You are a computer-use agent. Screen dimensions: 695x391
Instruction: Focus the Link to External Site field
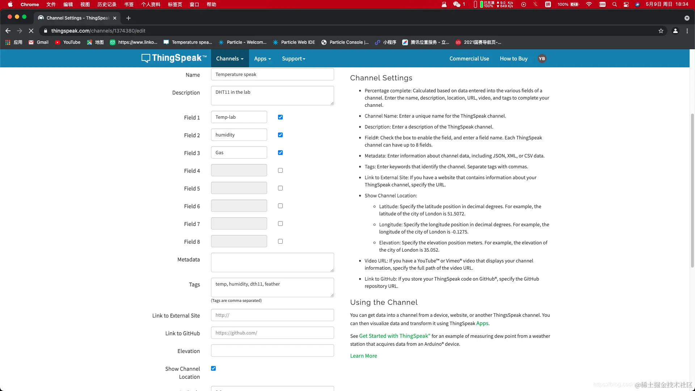(x=272, y=315)
